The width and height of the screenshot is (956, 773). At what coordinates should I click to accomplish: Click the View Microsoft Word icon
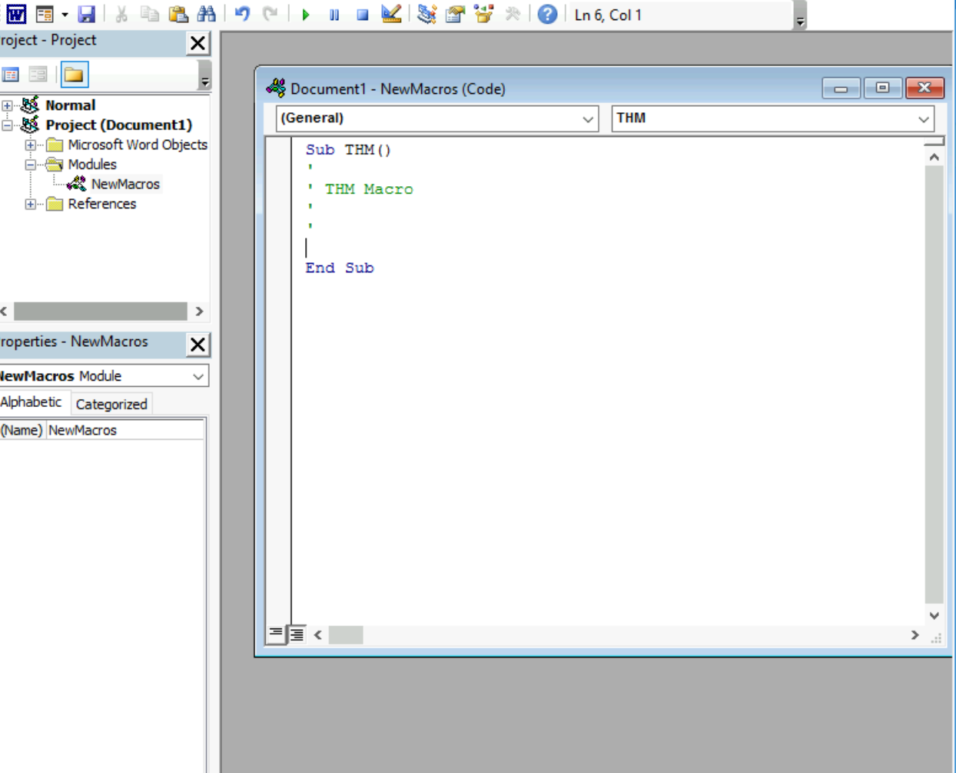pos(16,15)
